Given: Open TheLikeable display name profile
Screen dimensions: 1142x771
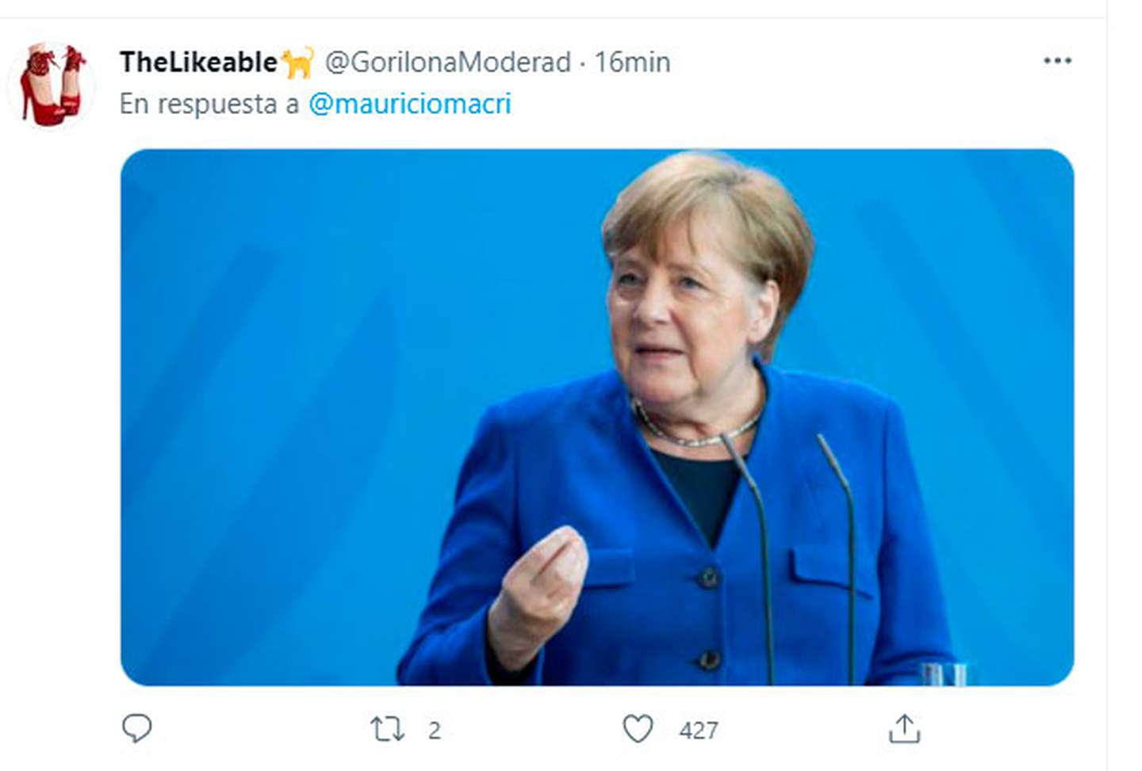Looking at the screenshot, I should coord(198,62).
